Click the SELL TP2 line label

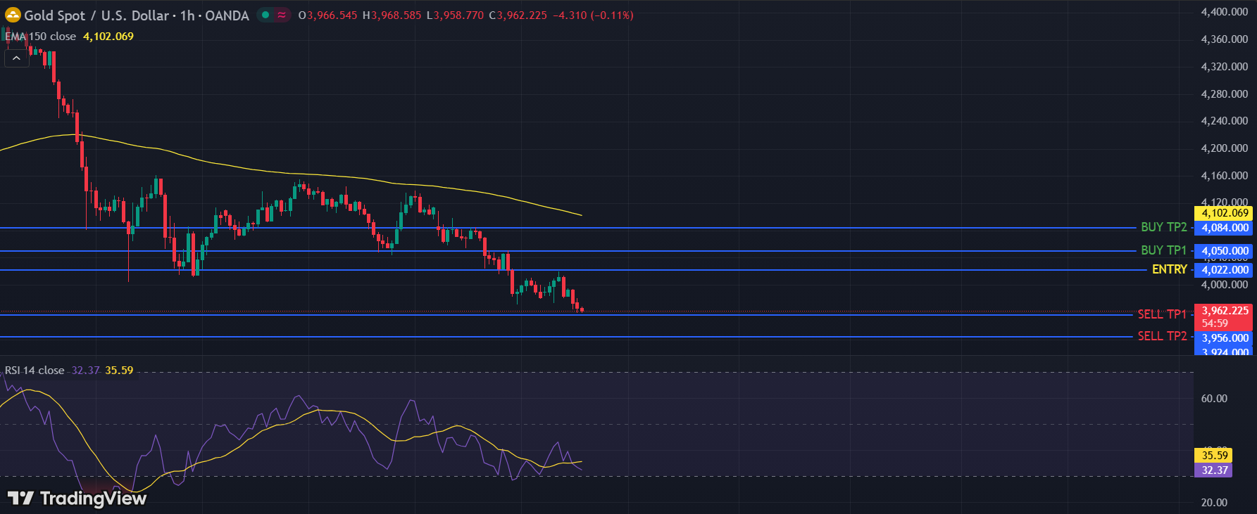(x=1162, y=336)
